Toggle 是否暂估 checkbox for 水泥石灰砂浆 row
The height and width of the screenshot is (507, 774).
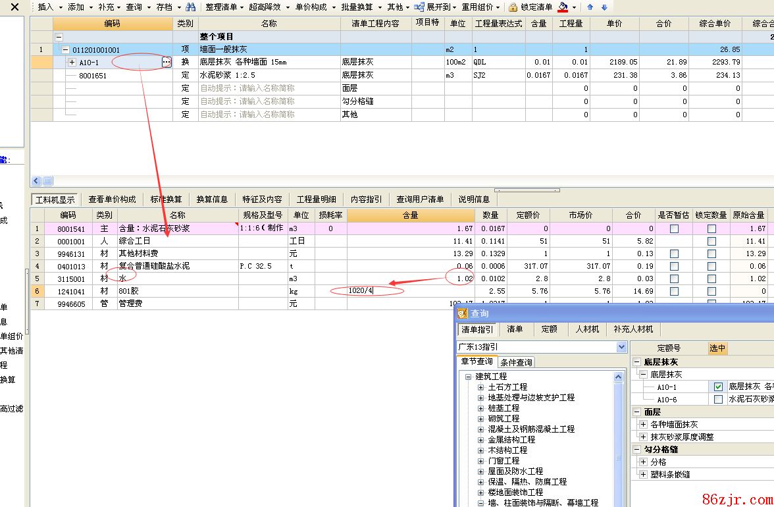point(674,228)
